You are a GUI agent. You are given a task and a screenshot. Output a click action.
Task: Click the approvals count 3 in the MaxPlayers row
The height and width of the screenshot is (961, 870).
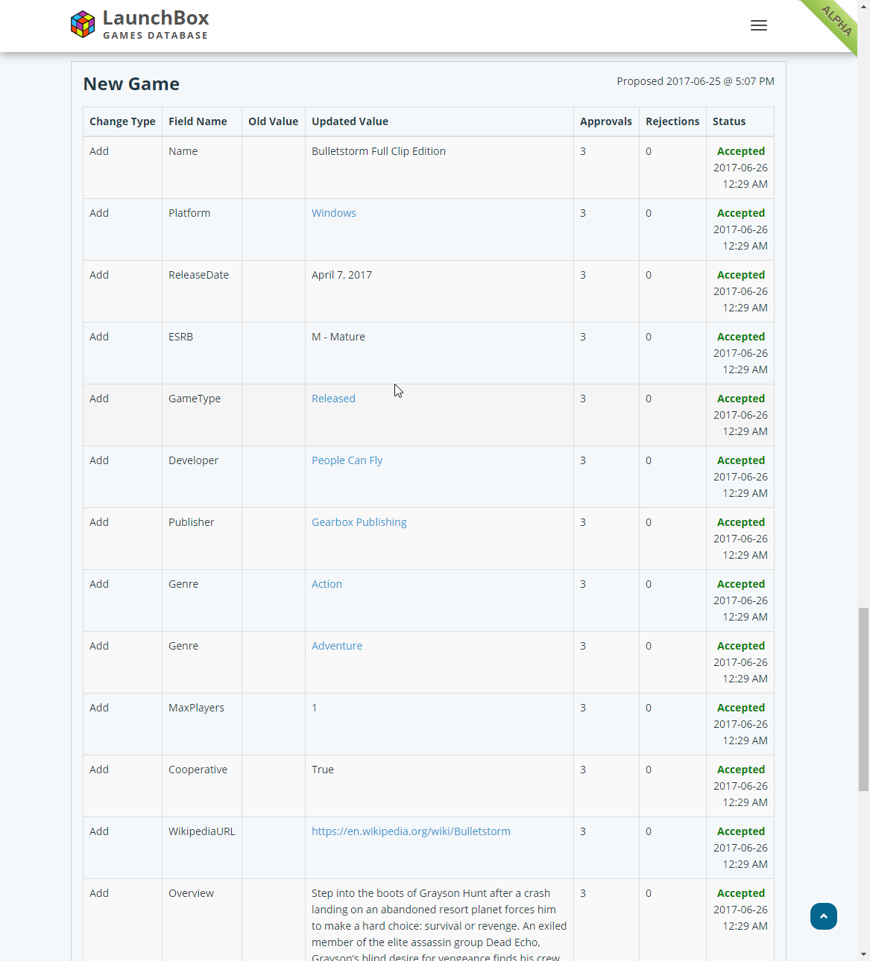(583, 708)
